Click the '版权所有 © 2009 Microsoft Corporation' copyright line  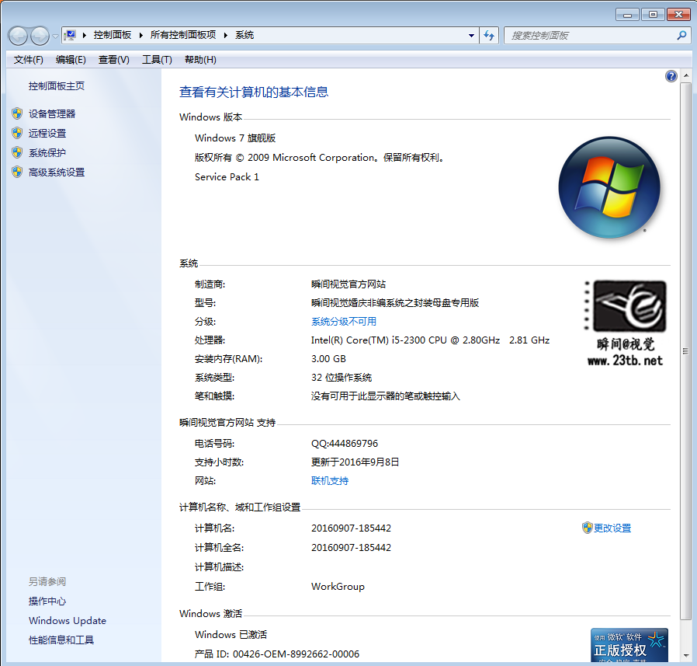(x=319, y=158)
